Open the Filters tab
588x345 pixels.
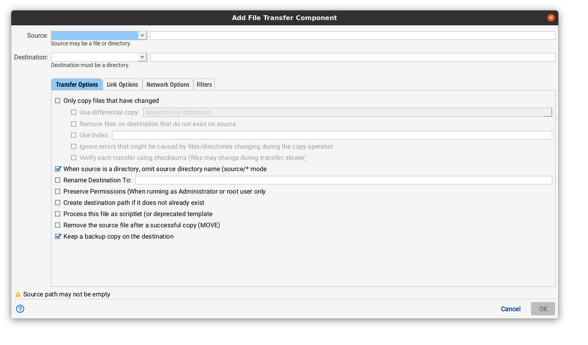204,84
